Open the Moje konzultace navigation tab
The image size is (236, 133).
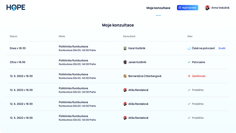coord(158,8)
